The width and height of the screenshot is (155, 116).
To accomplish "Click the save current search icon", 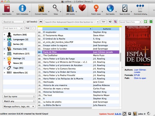I will pyautogui.click(x=151, y=22).
